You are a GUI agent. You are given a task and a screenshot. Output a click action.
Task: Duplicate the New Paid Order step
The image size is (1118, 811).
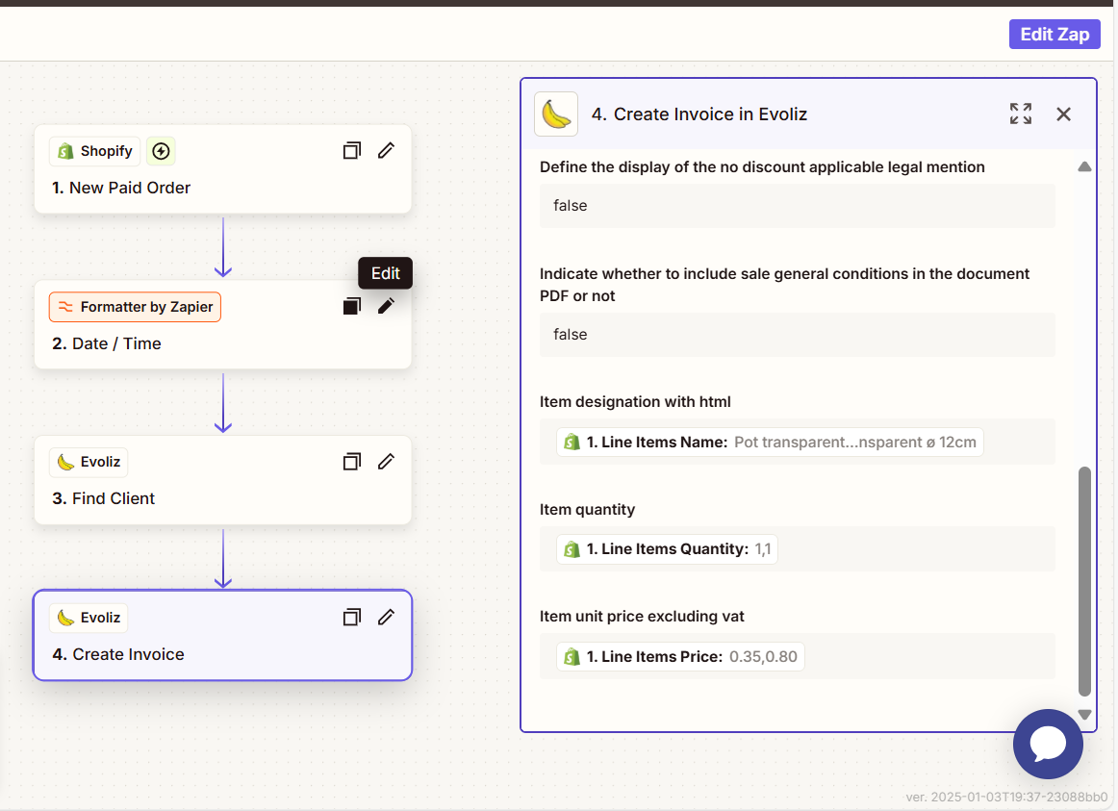351,150
